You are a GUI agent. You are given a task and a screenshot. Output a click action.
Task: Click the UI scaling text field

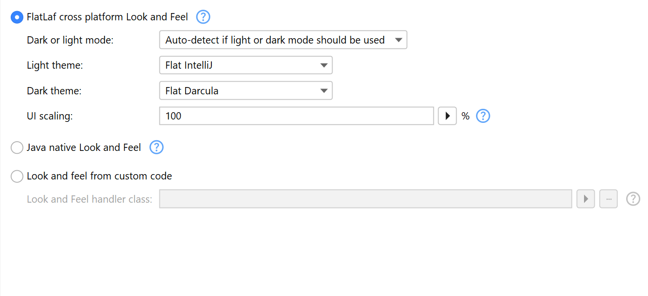point(296,116)
